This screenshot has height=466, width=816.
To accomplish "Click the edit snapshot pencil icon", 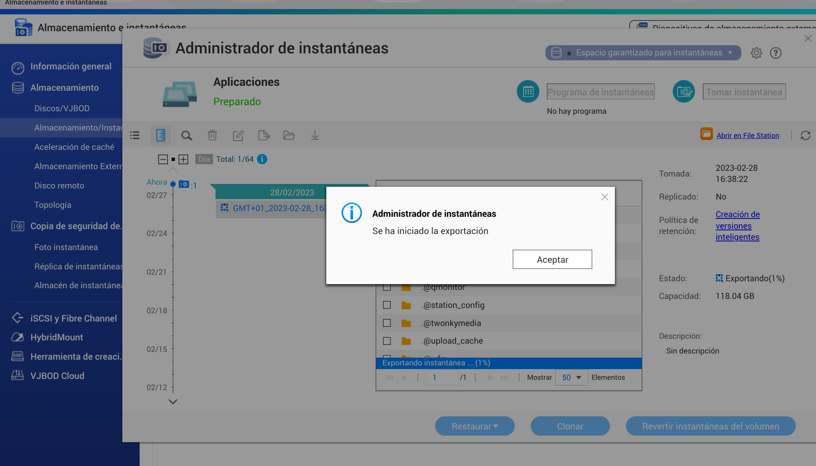I will [x=238, y=135].
